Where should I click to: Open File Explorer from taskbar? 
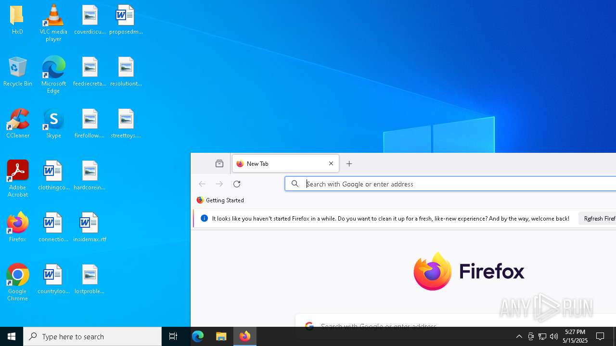click(x=221, y=336)
